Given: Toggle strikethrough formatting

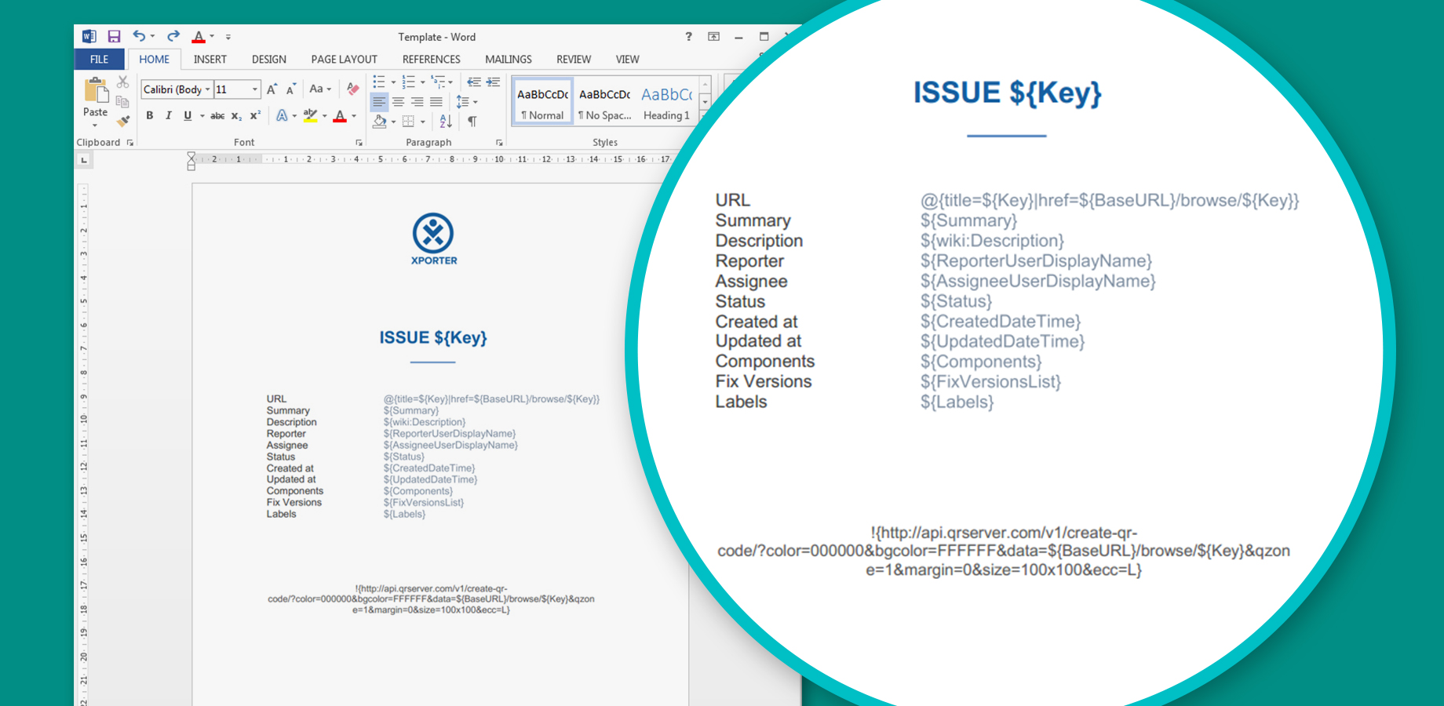Looking at the screenshot, I should pyautogui.click(x=217, y=116).
